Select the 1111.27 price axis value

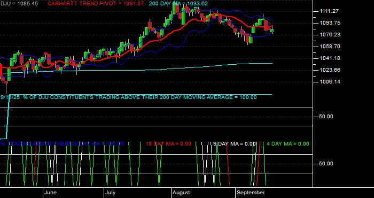pos(330,11)
